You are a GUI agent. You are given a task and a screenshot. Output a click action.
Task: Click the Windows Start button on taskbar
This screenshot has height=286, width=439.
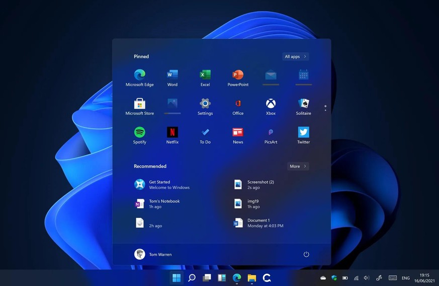coord(177,278)
